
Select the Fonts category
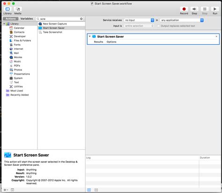[17, 45]
